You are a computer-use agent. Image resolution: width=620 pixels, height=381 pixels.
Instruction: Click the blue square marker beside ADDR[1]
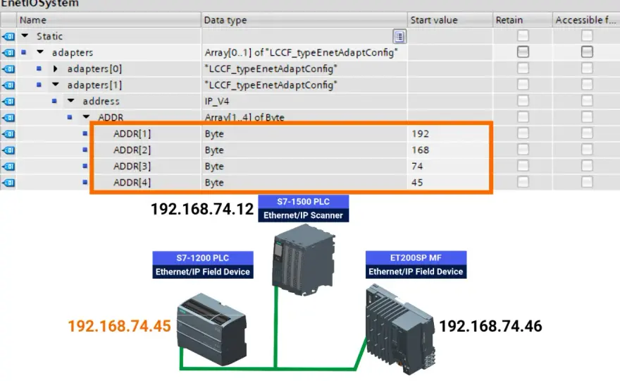(x=85, y=133)
